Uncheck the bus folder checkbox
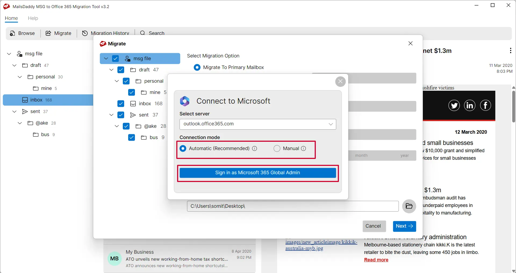516x273 pixels. [132, 137]
